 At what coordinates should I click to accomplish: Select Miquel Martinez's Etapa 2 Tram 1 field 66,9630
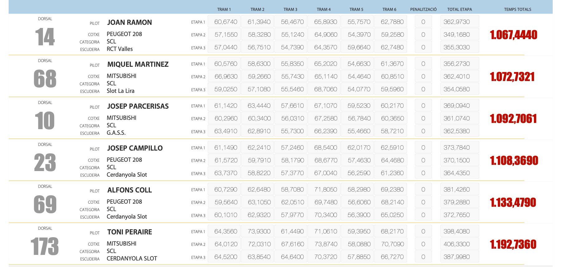[x=225, y=76]
